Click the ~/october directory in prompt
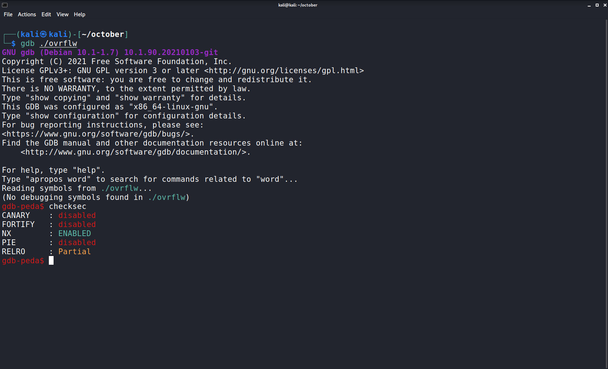Screen dimensions: 608x369 tap(103, 34)
